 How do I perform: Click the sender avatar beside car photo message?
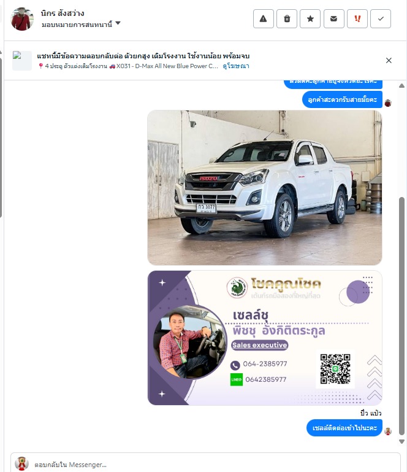(x=388, y=103)
